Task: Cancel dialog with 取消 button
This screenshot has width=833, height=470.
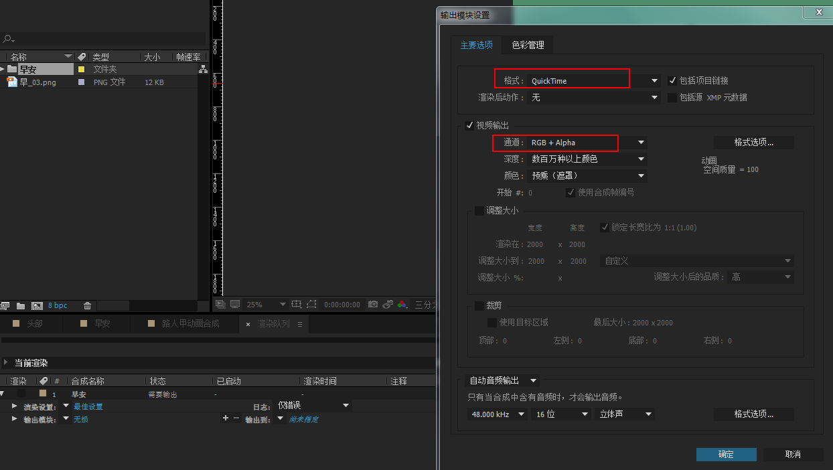Action: coord(793,455)
